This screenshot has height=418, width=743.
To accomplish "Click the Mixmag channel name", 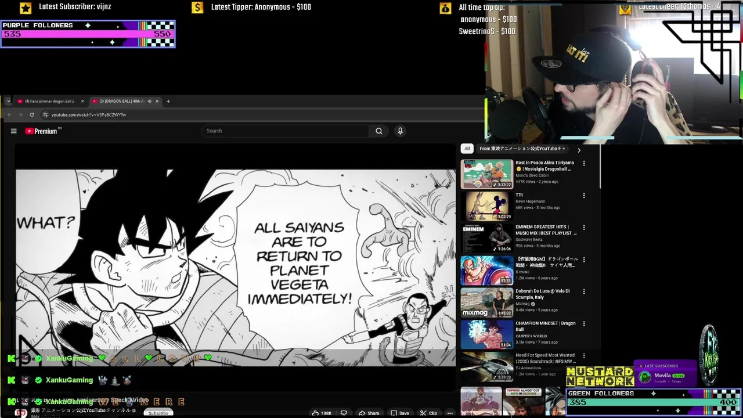I will 523,304.
